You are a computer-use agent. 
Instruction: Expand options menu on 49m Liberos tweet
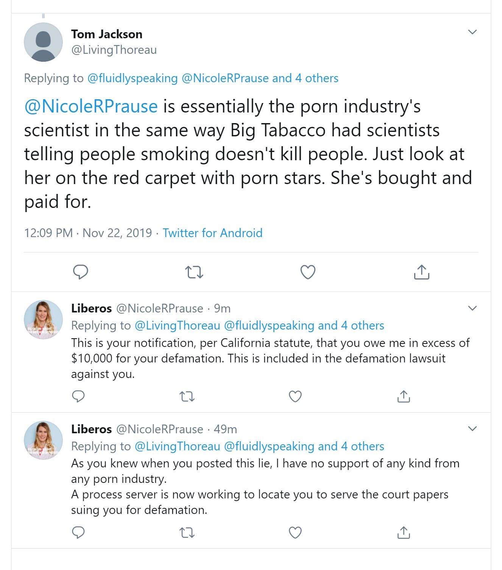(x=472, y=429)
